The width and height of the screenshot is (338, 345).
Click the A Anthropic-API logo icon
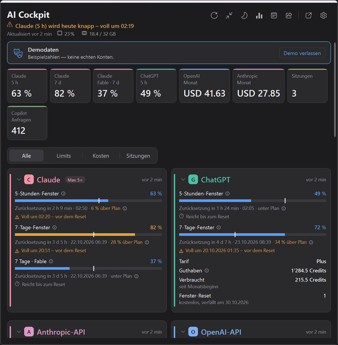coord(29,332)
